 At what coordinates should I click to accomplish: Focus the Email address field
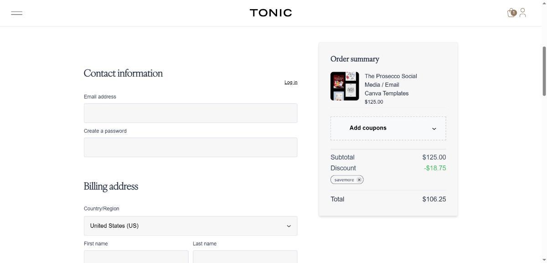[191, 113]
